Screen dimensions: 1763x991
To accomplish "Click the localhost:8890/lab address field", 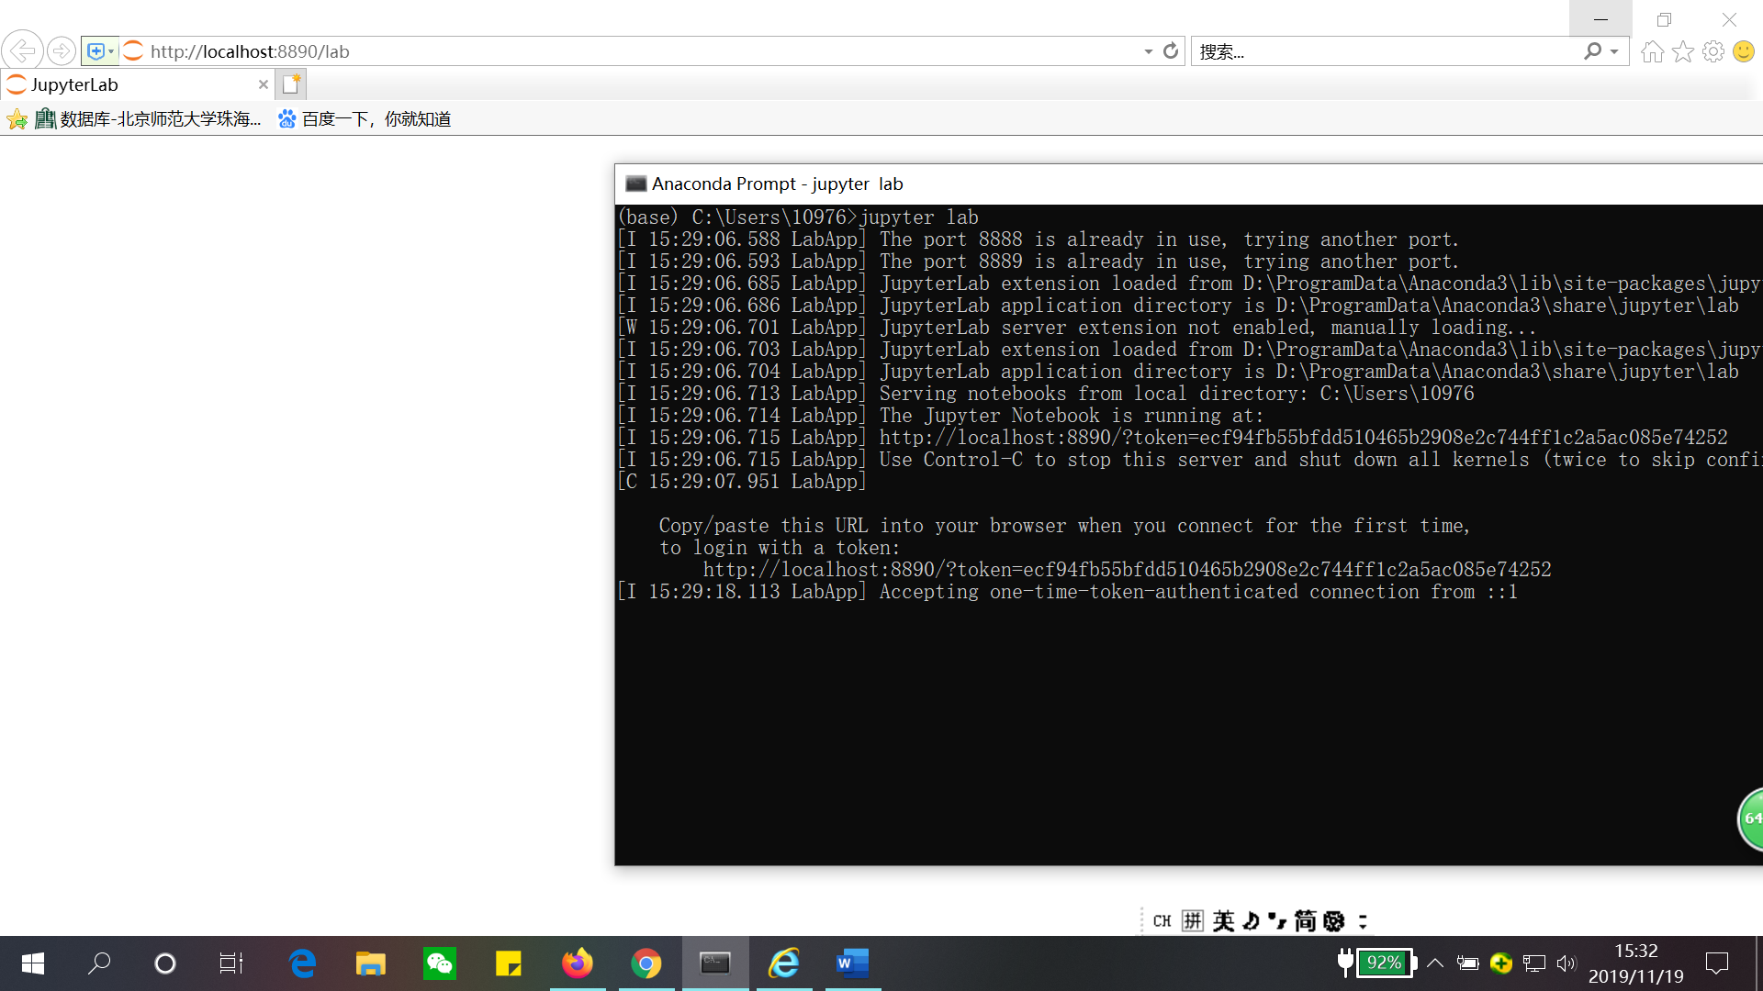I will pyautogui.click(x=643, y=51).
